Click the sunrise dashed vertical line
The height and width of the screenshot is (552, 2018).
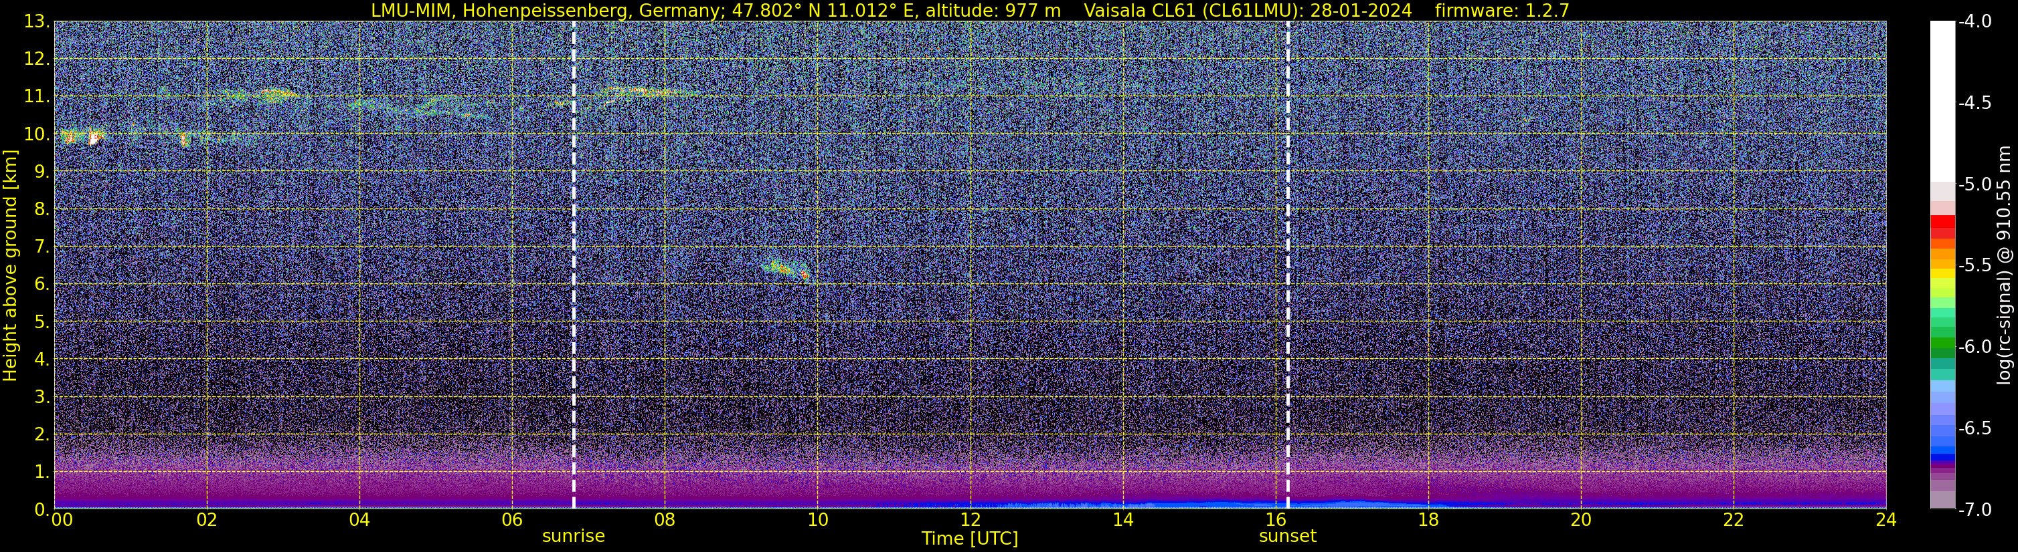click(x=574, y=265)
